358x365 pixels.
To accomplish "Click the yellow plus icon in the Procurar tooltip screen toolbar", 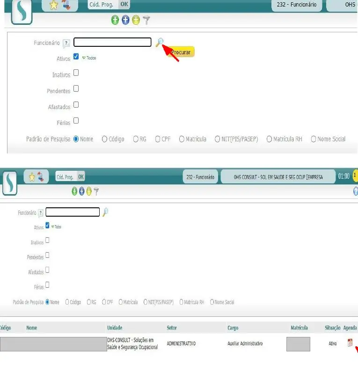I will click(x=136, y=20).
